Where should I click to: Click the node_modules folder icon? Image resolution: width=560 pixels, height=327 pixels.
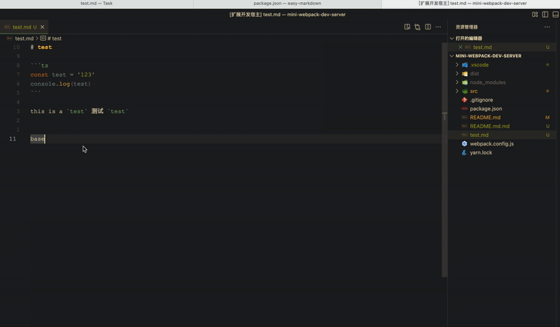point(465,82)
